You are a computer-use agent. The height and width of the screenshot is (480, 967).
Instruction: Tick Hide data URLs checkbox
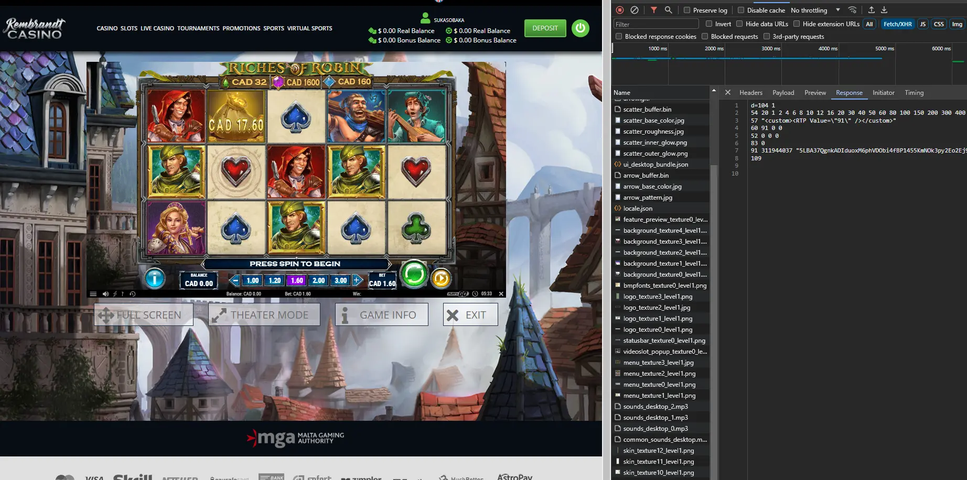pyautogui.click(x=739, y=24)
